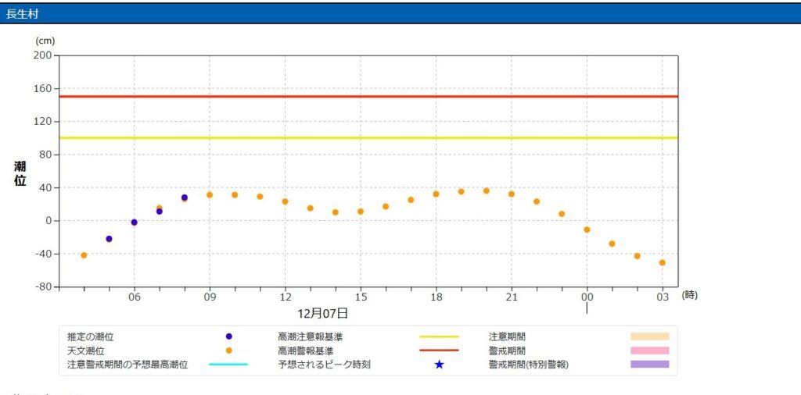801x395 pixels.
Task: Select the orange dot at 15 hours
Action: coord(361,211)
